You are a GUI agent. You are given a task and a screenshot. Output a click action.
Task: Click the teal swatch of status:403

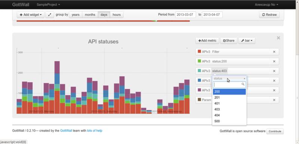(x=200, y=71)
